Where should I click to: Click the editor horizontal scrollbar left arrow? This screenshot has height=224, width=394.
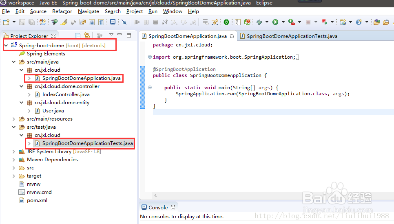click(x=155, y=195)
